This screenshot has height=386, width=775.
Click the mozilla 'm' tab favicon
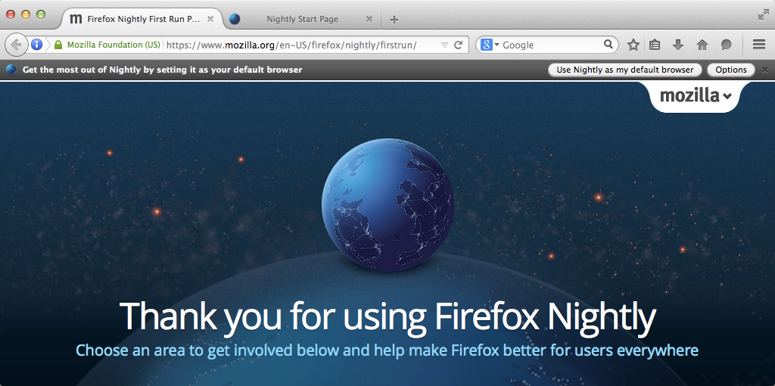(76, 19)
